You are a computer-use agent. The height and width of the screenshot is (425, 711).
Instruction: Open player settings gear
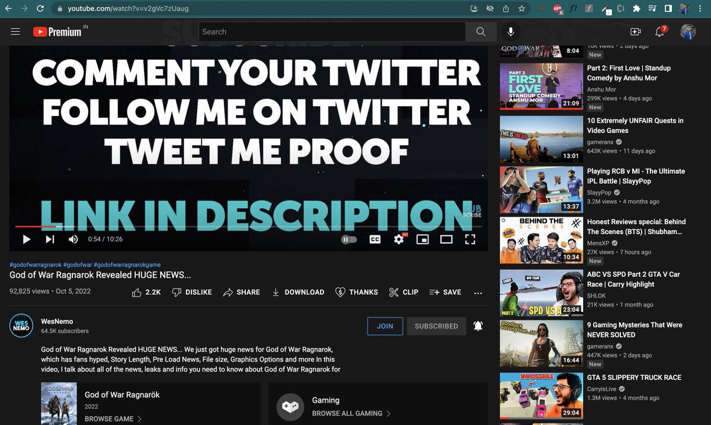(399, 239)
